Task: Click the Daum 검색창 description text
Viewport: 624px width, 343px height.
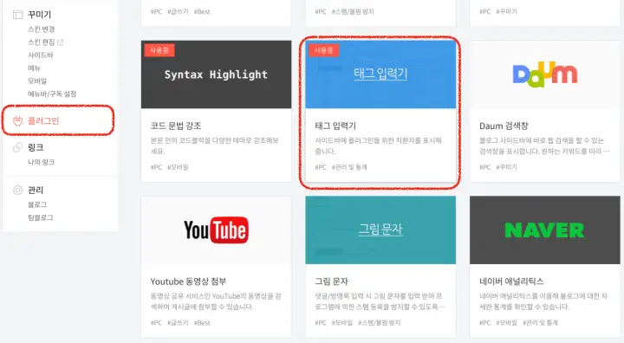Action: [x=544, y=146]
